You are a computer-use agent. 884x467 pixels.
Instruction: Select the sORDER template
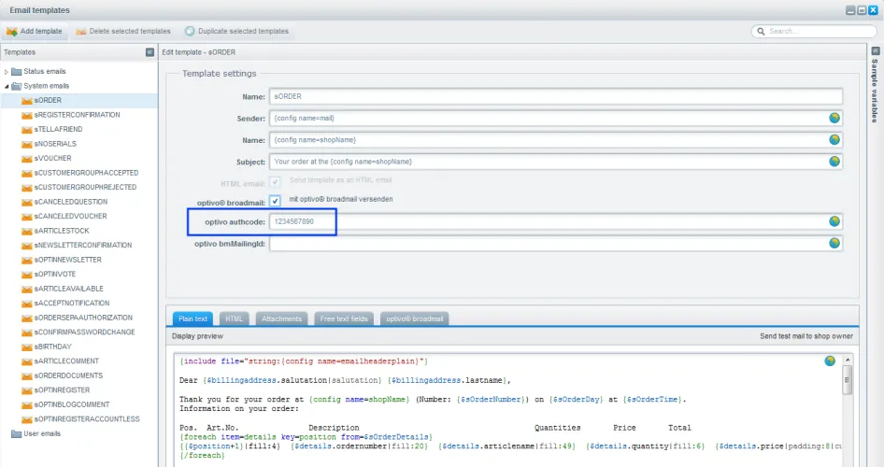click(78, 100)
